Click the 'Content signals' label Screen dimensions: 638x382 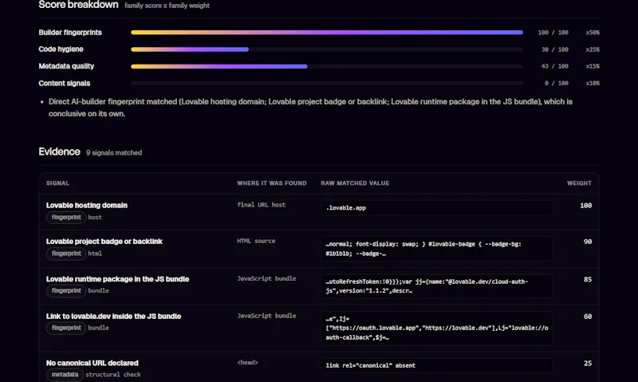65,83
